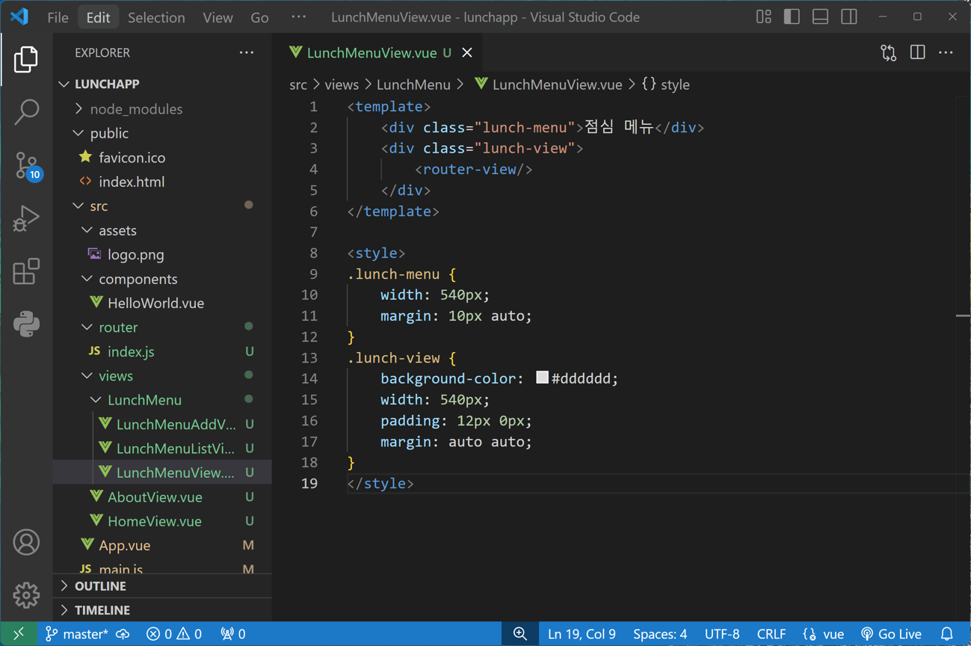The width and height of the screenshot is (971, 646).
Task: Collapse the LunchMenu folder
Action: tap(162, 400)
